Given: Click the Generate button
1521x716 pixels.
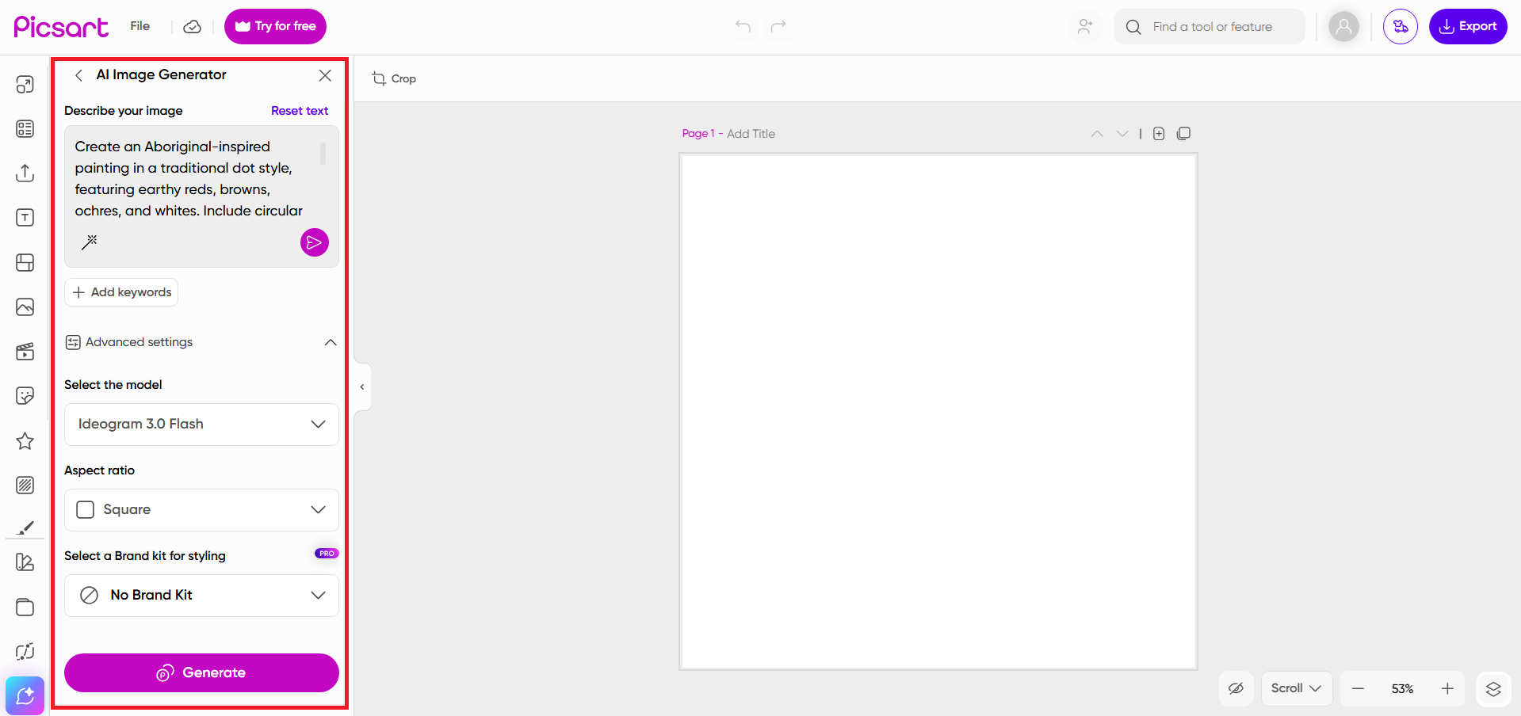Looking at the screenshot, I should [201, 672].
